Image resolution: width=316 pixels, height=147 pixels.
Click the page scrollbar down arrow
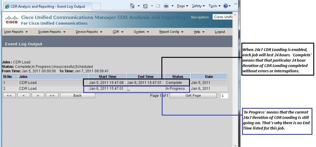tap(235, 145)
